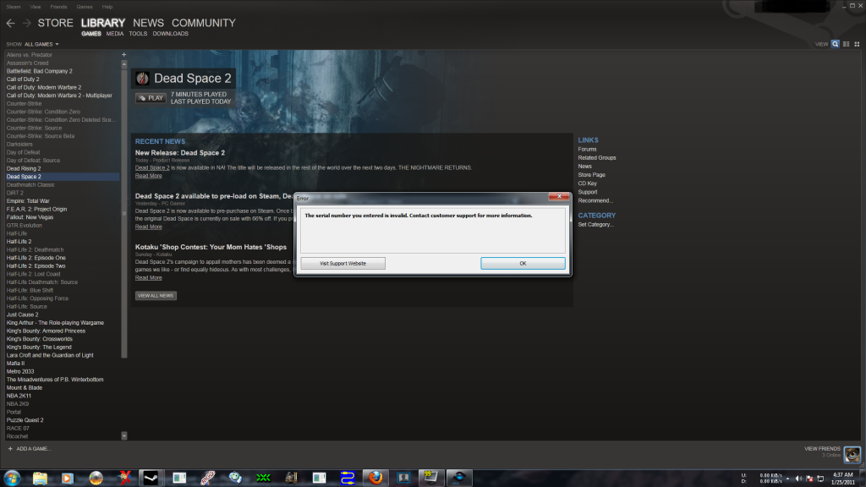Open the Downloads sub-tab

(x=171, y=34)
